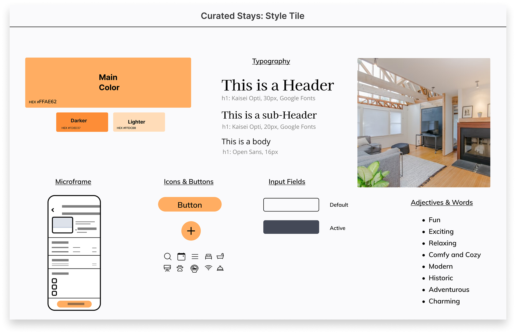
Task: Click the 'Active' label
Action: click(338, 228)
